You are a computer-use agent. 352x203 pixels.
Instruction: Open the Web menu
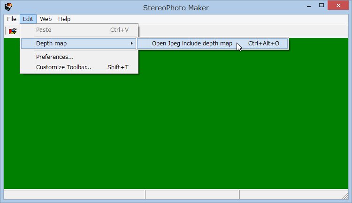click(x=46, y=19)
